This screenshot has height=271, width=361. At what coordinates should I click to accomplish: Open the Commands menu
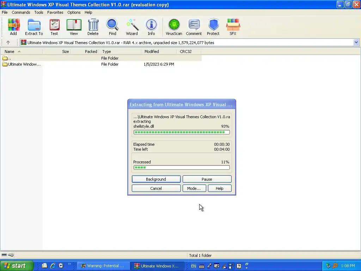click(21, 12)
